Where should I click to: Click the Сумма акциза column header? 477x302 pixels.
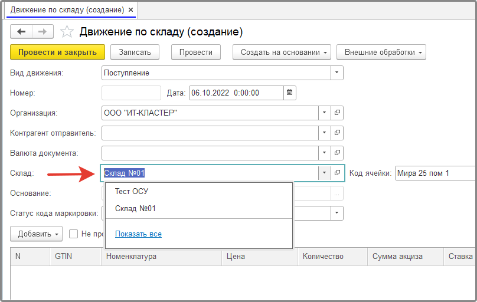point(406,257)
